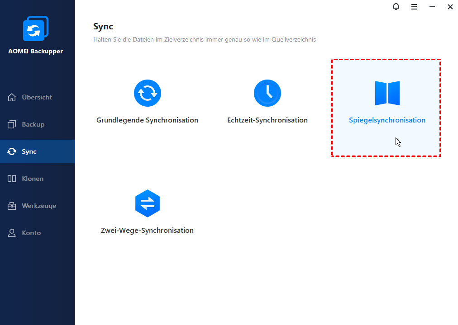Open Konto section label
Image resolution: width=458 pixels, height=325 pixels.
click(x=31, y=233)
